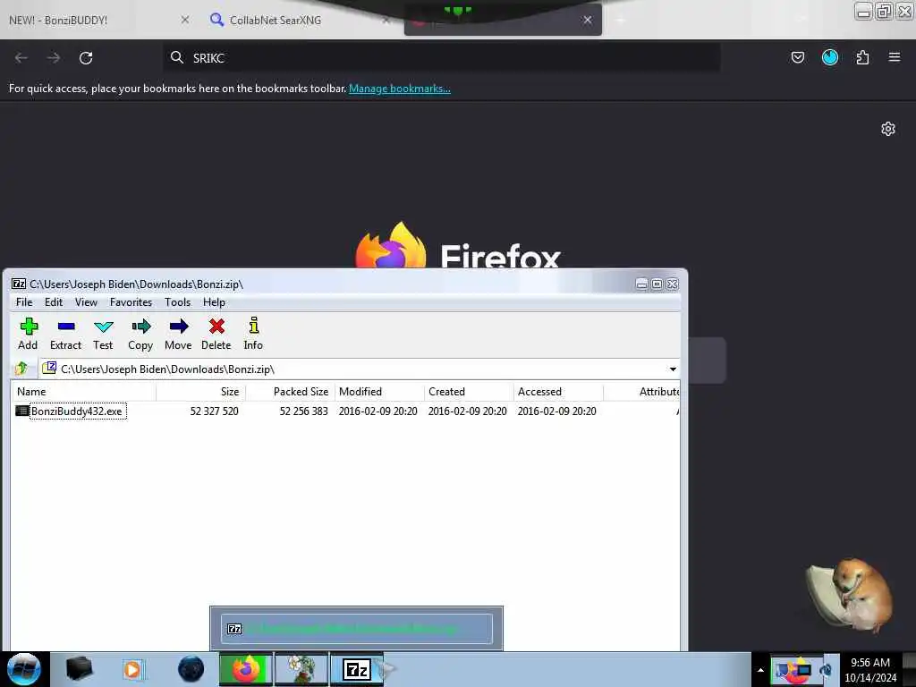Close the active Firefox tab
Screen dimensions: 916x687
[x=588, y=20]
